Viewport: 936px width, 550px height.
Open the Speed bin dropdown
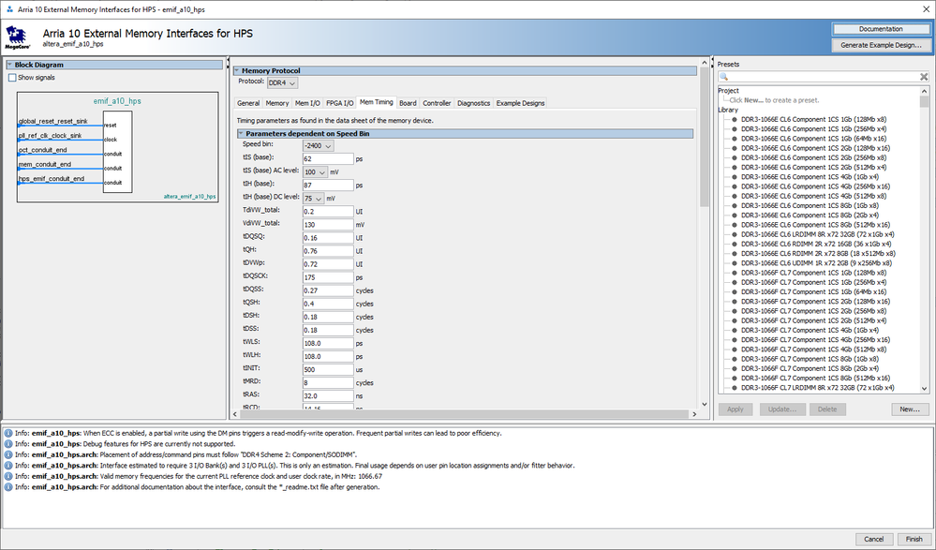point(318,145)
